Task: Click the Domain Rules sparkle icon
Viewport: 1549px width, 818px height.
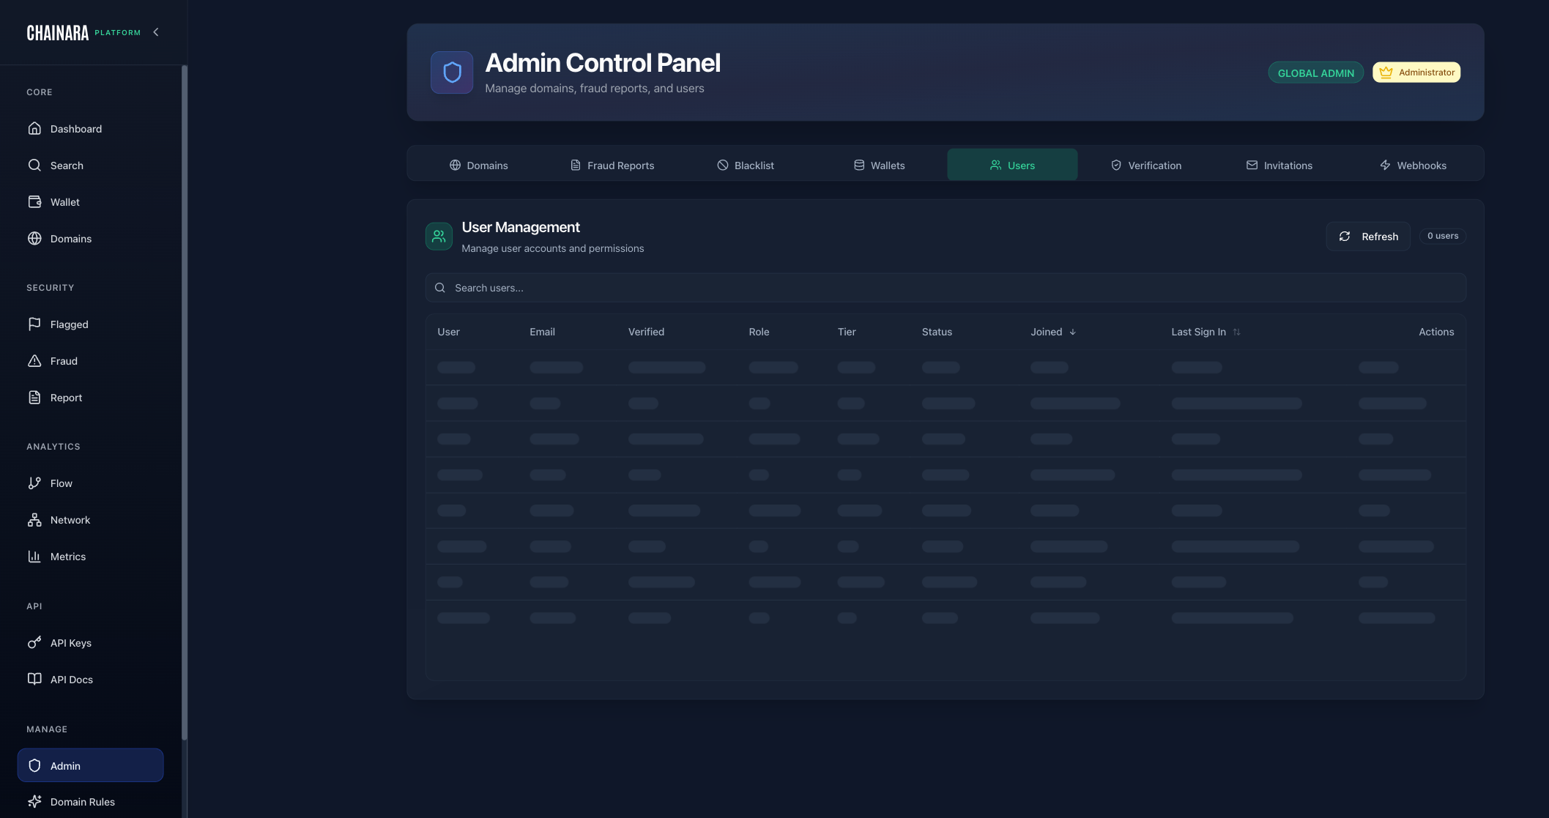Action: [x=34, y=801]
